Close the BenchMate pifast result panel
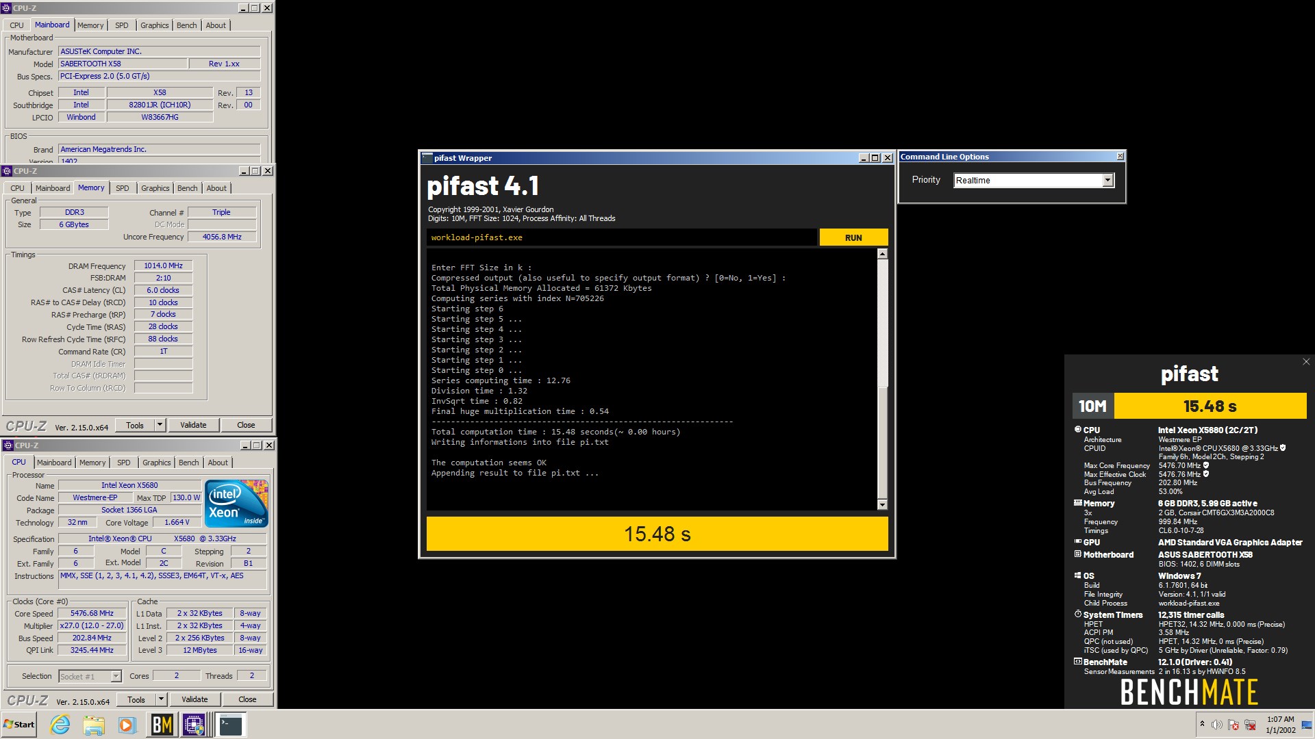The image size is (1315, 739). click(1305, 362)
